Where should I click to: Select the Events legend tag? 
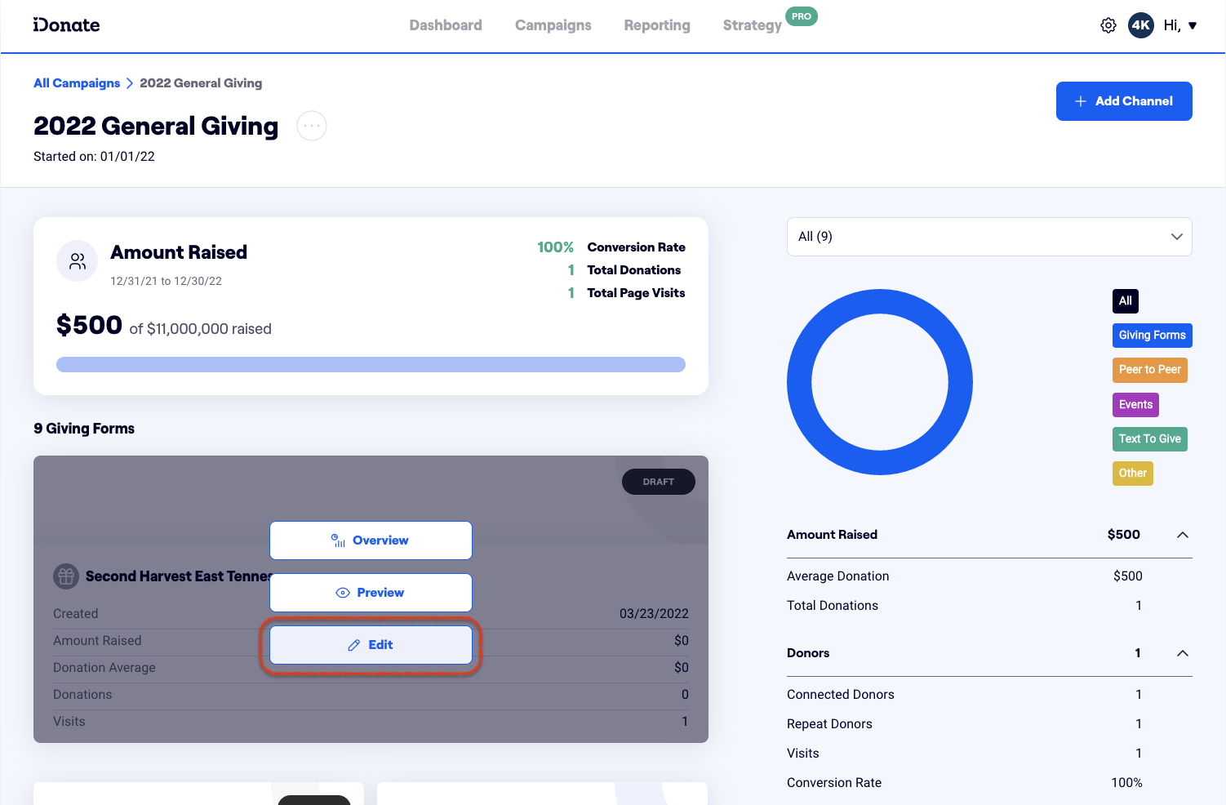point(1135,405)
